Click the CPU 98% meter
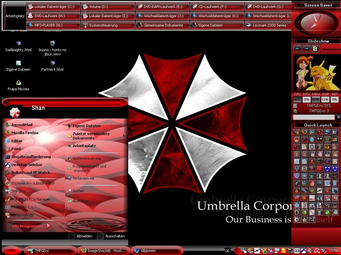Viewport: 341px width, 255px height. 297,100
